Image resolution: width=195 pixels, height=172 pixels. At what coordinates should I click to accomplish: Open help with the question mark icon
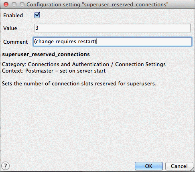click(x=5, y=166)
